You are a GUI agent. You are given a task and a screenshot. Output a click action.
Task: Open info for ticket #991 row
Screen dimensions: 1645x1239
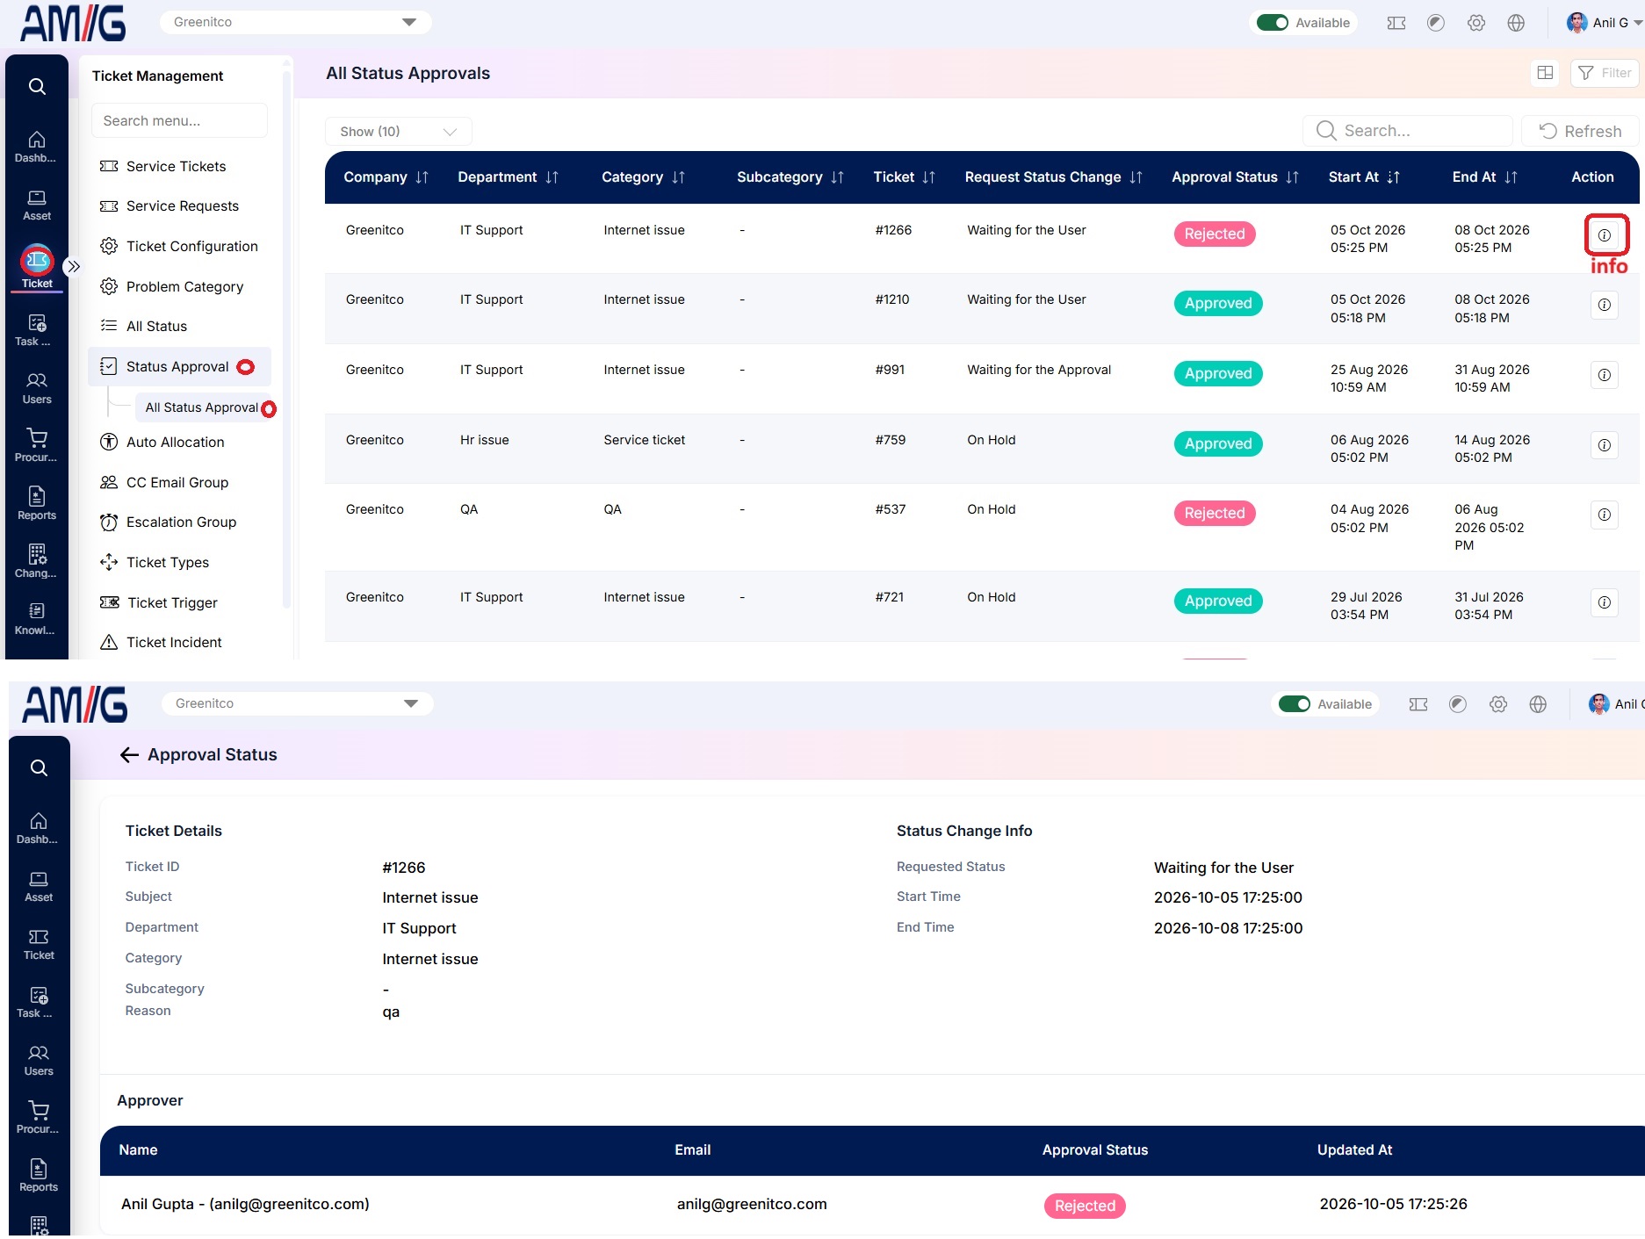1604,375
